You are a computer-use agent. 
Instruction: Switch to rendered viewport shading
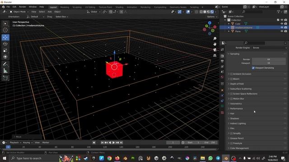[x=212, y=12]
